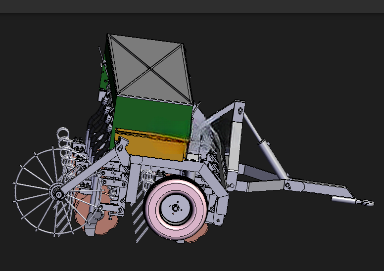The width and height of the screenshot is (384, 271).
Task: Select the outer rim of the spoked wheel
Action: (57, 191)
